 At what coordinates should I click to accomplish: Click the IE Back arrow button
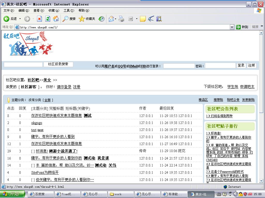[6, 19]
